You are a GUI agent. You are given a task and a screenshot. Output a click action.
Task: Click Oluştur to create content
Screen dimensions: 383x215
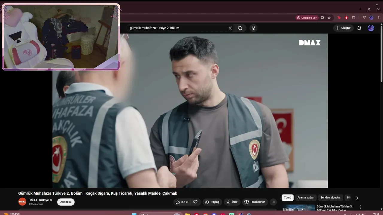343,28
